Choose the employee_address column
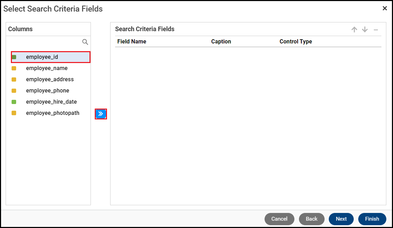 (50, 80)
